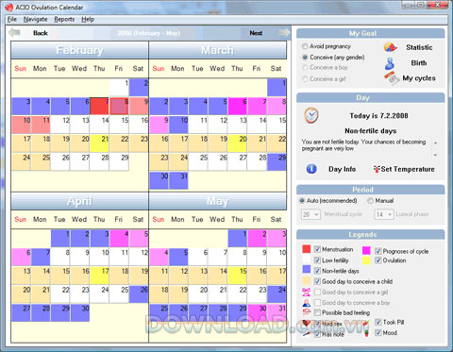The image size is (453, 352).
Task: Select May 30 in calendar
Action: pos(258,313)
